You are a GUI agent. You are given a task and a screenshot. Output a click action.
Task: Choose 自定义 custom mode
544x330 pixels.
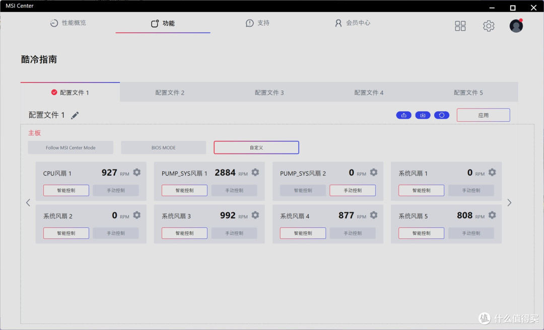pyautogui.click(x=256, y=147)
